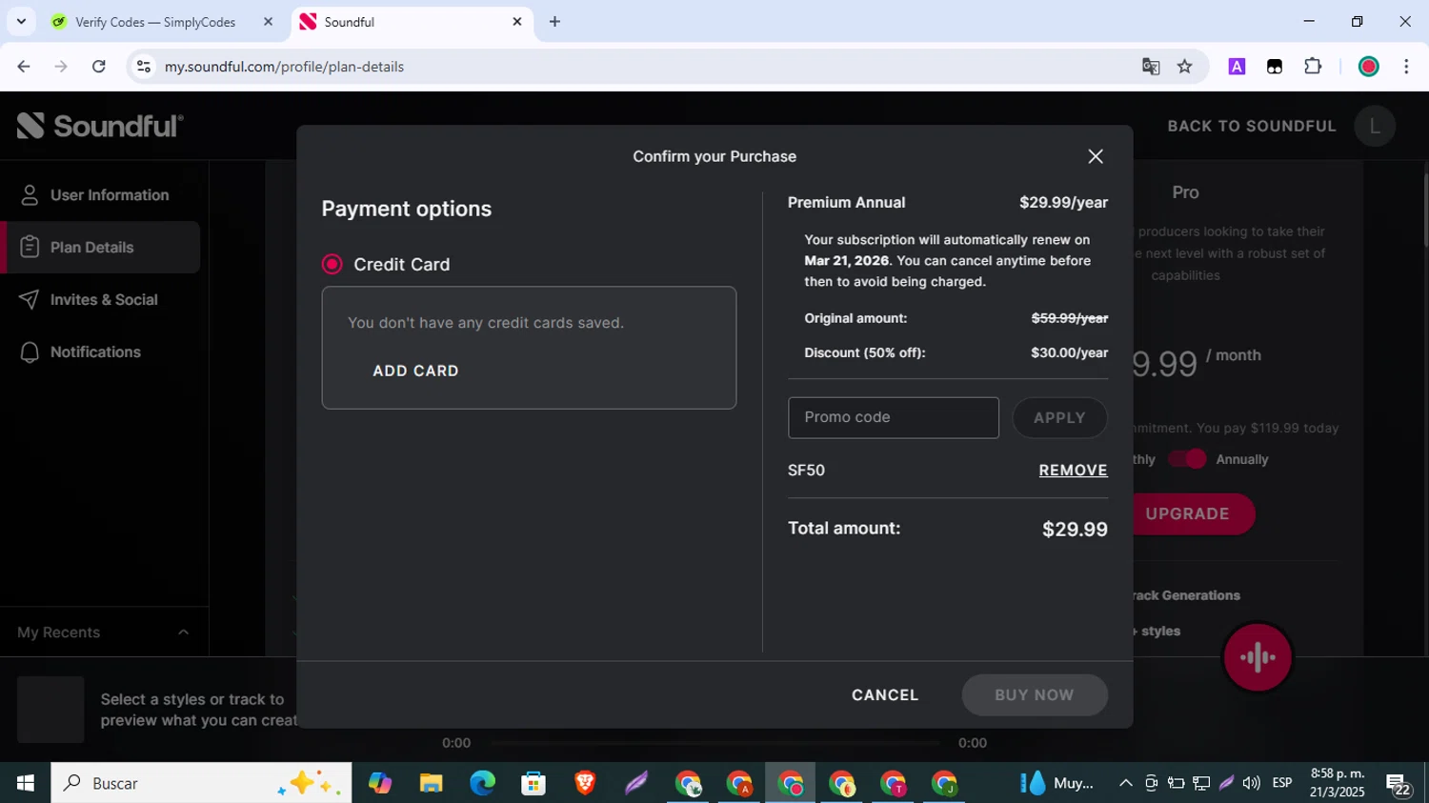Open the Extensions puzzle menu

[x=1313, y=67]
